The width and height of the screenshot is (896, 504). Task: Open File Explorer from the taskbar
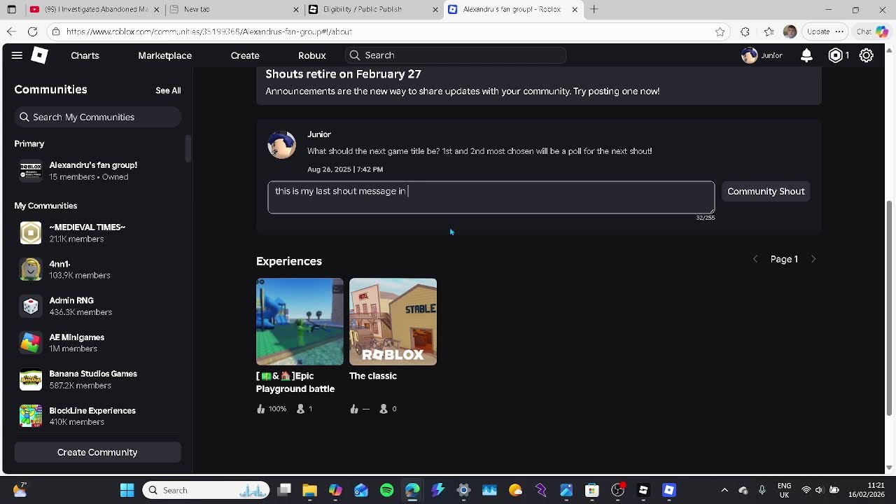[309, 490]
